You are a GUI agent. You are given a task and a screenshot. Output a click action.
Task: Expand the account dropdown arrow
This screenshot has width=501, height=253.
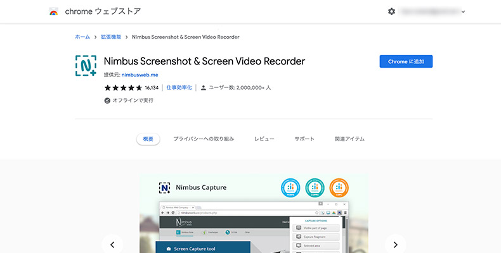tap(464, 12)
